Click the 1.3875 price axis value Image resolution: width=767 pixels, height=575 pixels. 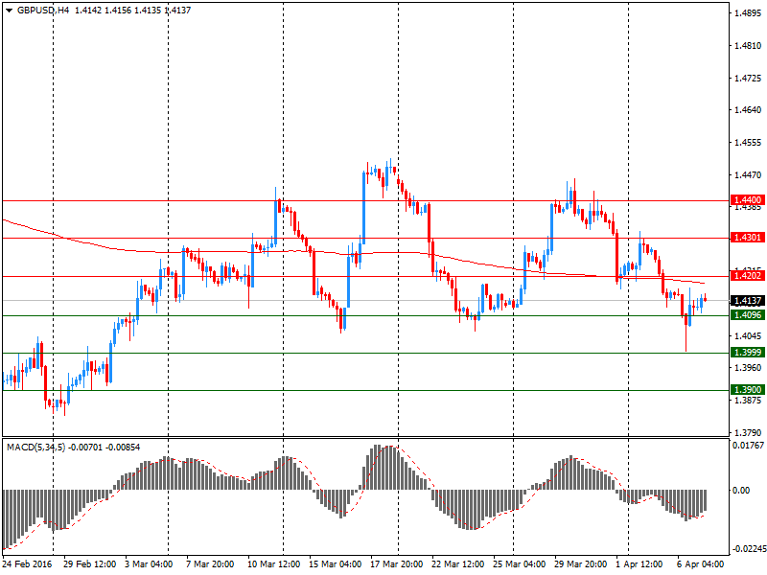click(748, 401)
